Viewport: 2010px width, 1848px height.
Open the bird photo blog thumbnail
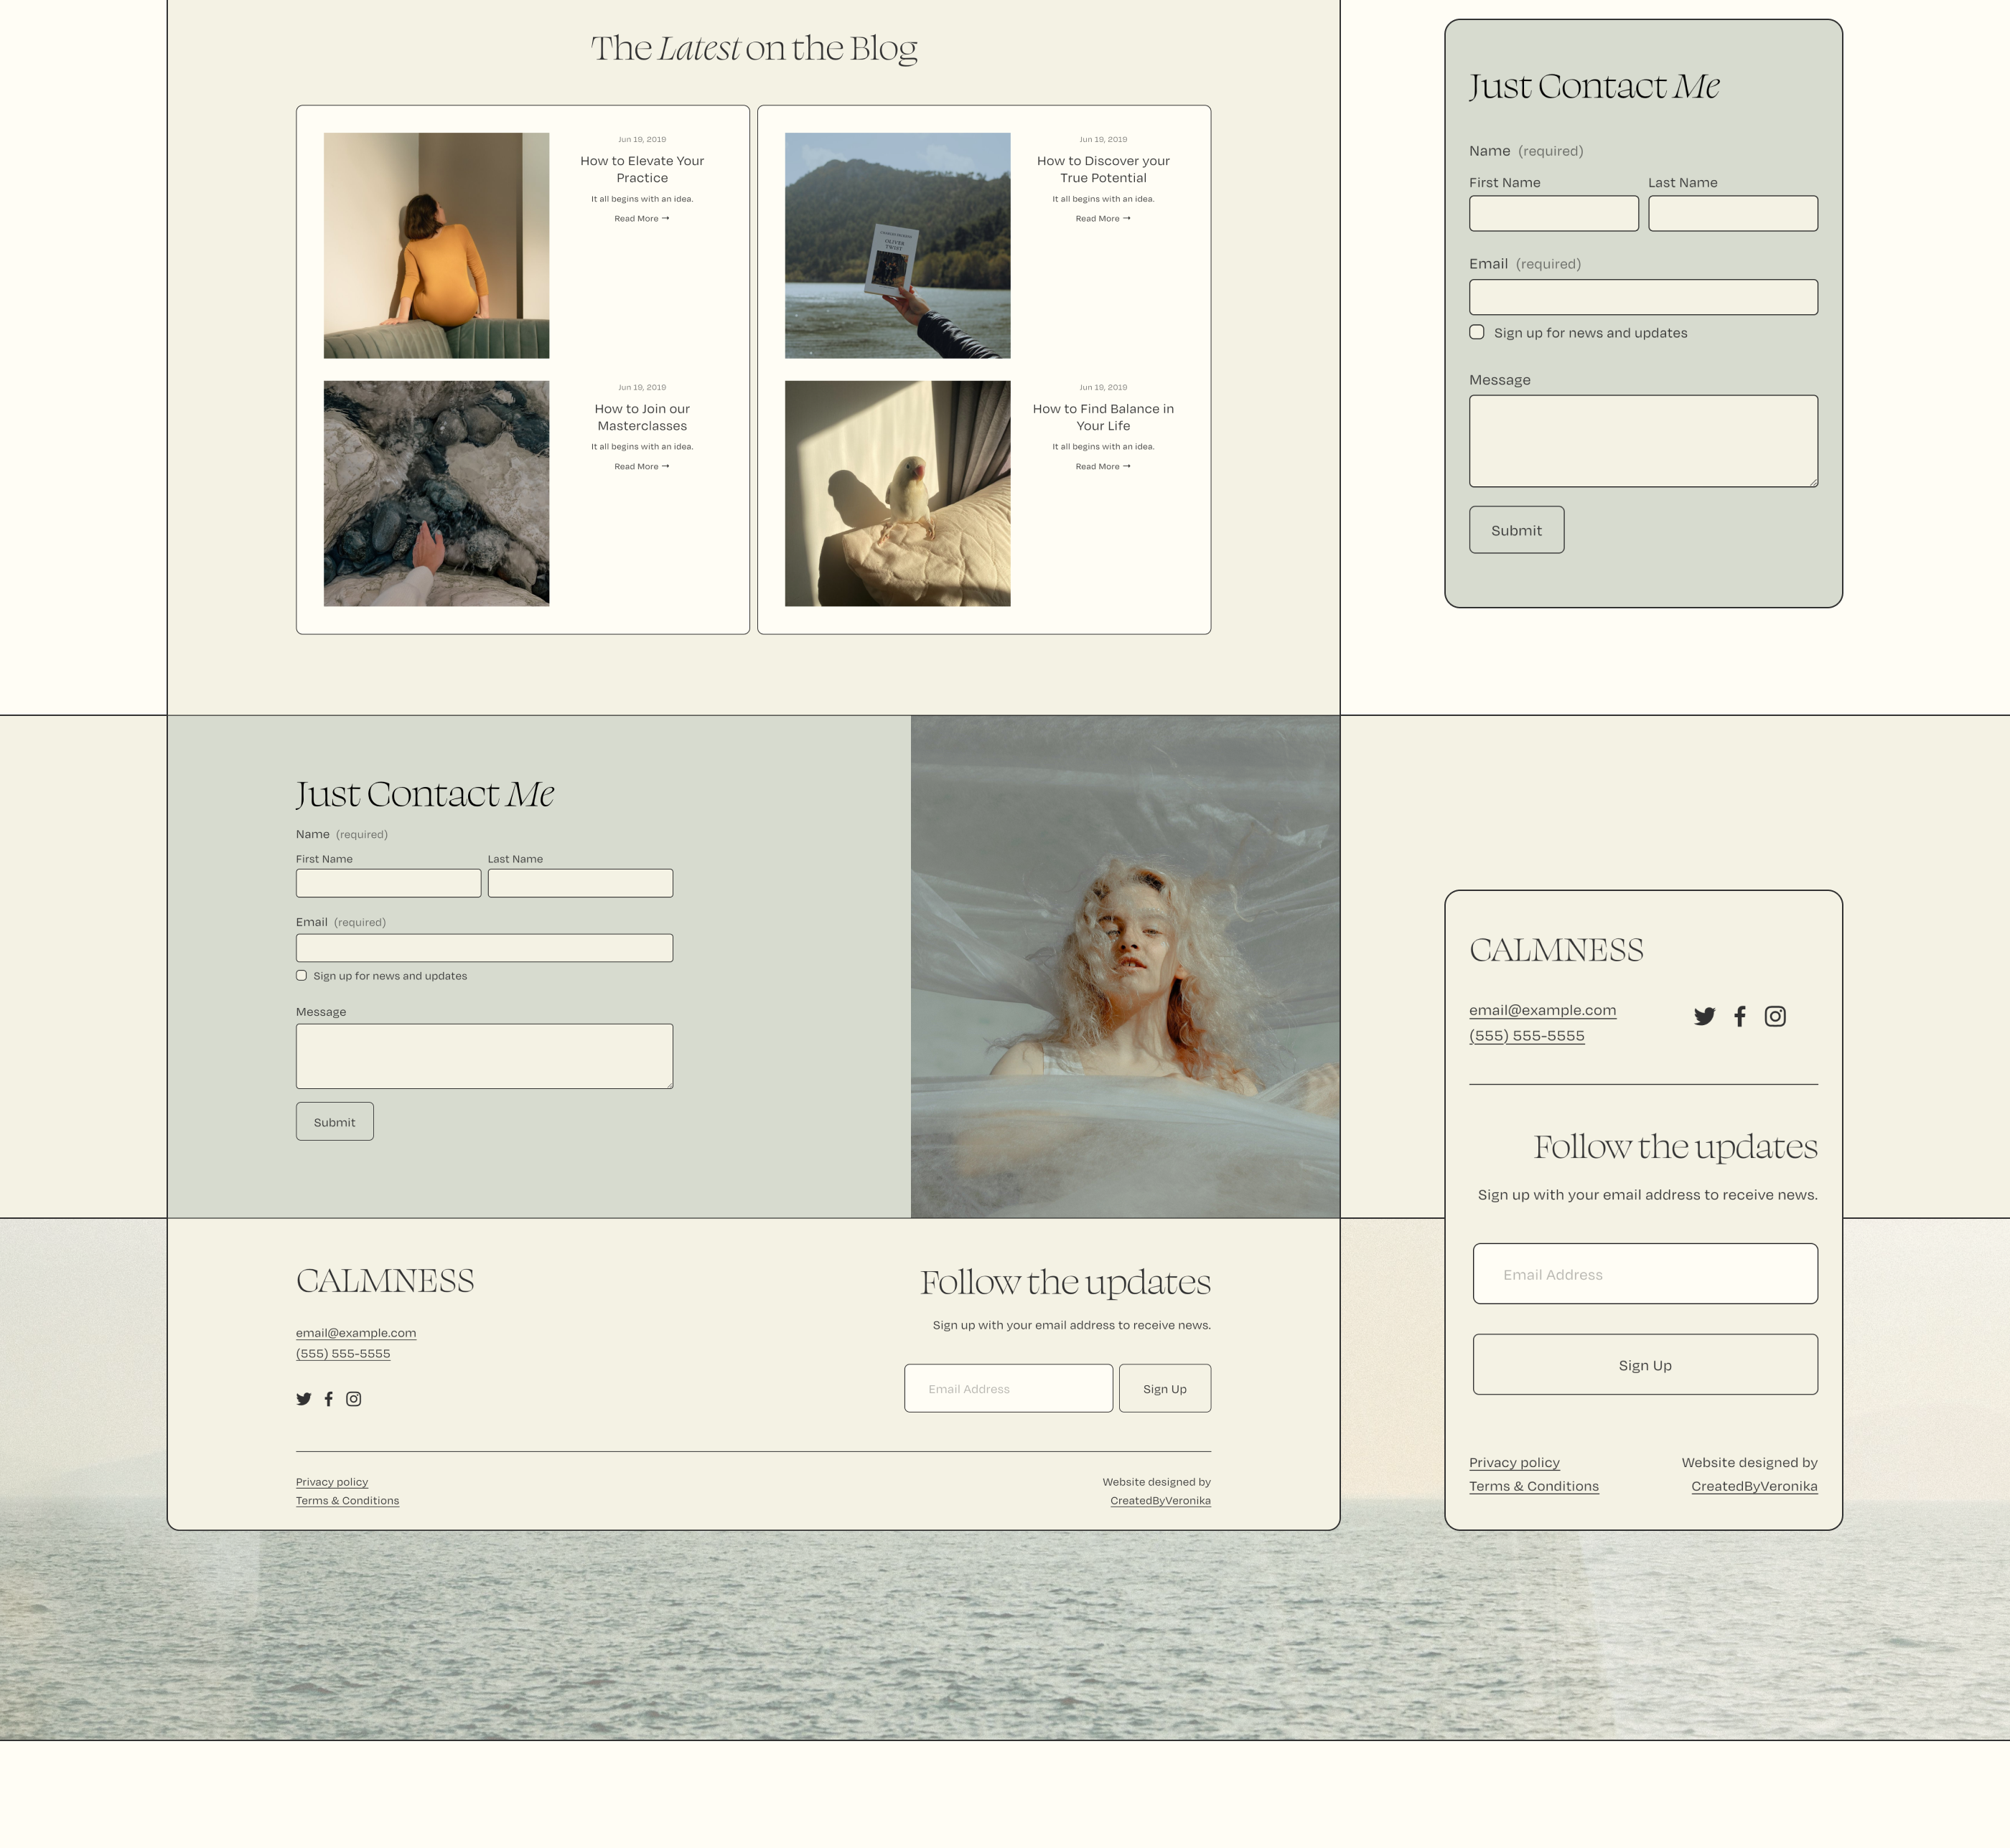click(x=897, y=493)
